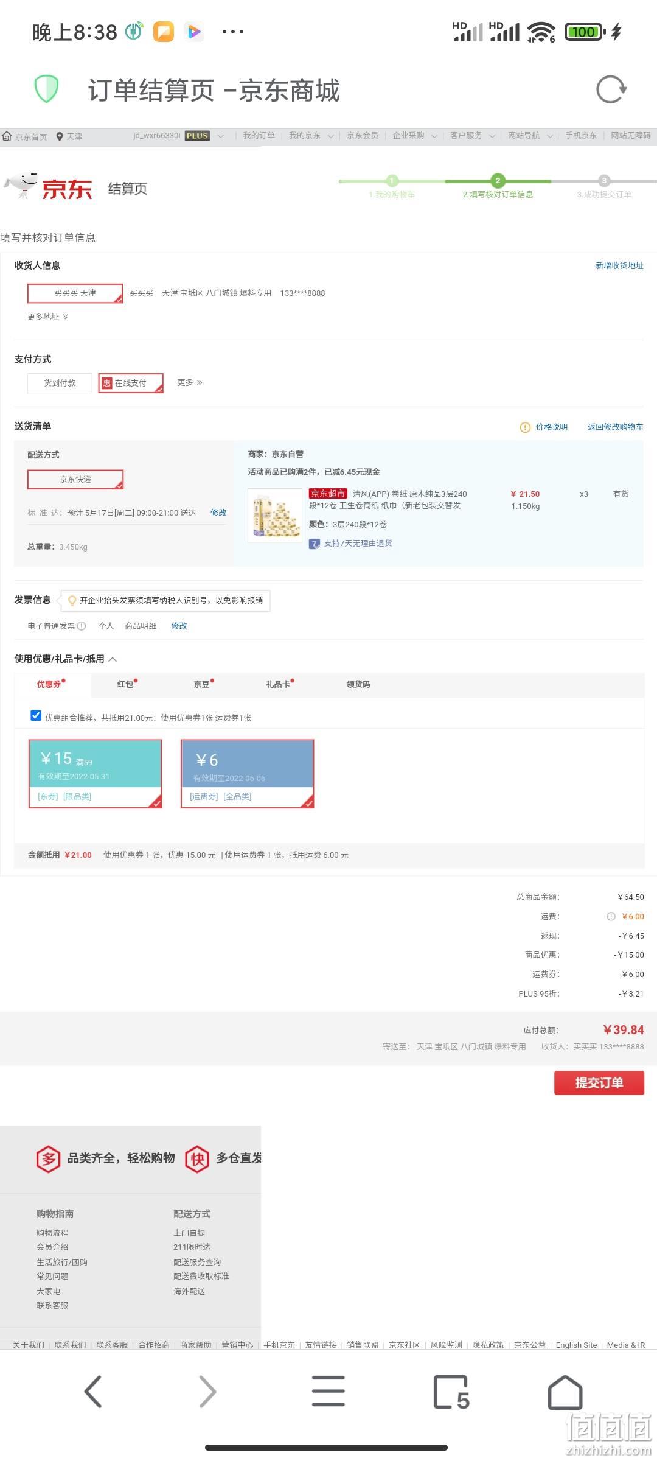Open the tissue paper product thumbnail
The image size is (657, 1461).
click(x=275, y=515)
